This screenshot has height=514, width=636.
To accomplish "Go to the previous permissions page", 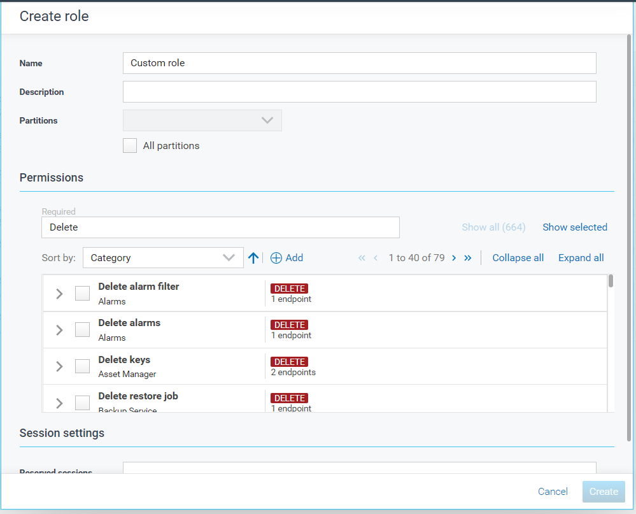I will click(376, 258).
